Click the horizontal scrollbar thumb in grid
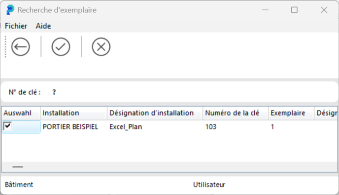This screenshot has width=339, height=195. pyautogui.click(x=18, y=167)
